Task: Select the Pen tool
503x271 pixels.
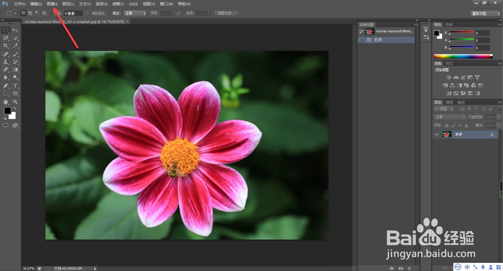Action: point(6,86)
